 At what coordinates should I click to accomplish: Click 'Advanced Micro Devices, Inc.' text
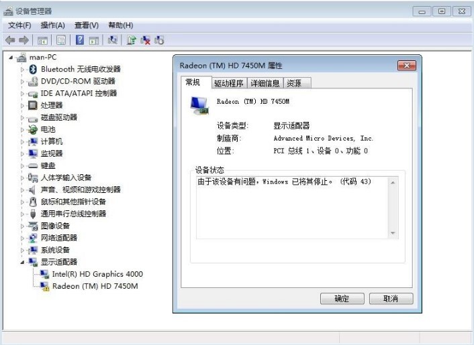tap(323, 139)
